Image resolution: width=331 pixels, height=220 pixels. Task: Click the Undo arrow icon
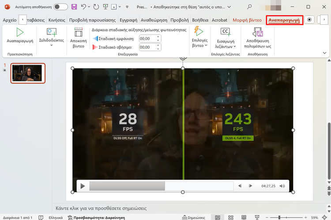point(83,7)
